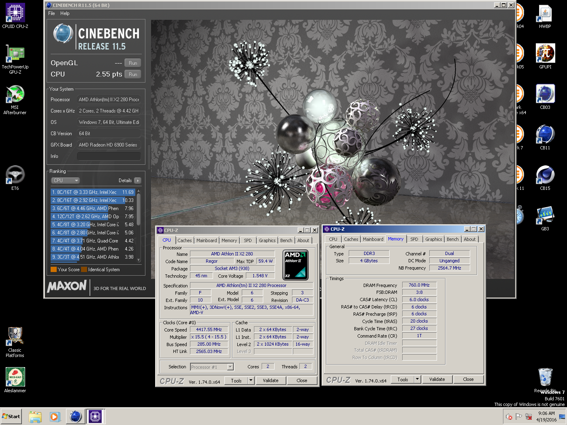The width and height of the screenshot is (567, 425).
Task: Launch the MSI Afterburner desktop shortcut
Action: [15, 100]
